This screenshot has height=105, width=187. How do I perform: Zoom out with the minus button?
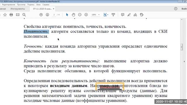80,15
